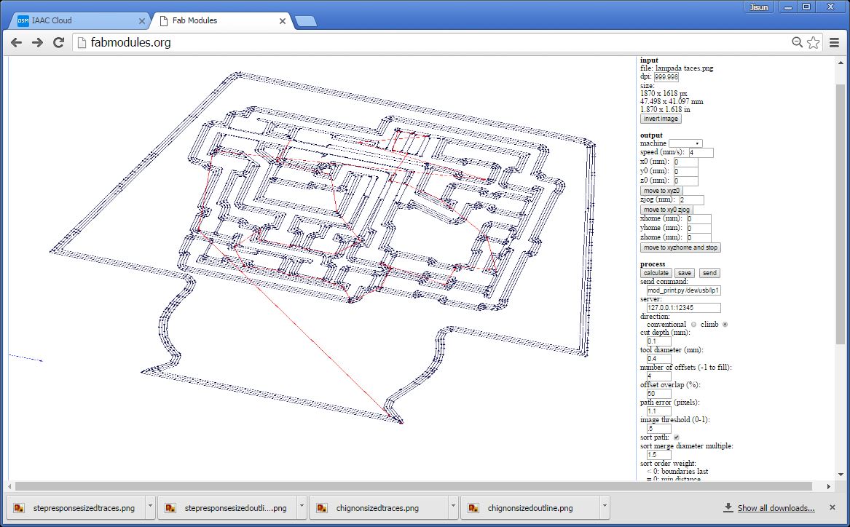Click the stepresponsesizedoutli....png file icon
This screenshot has width=850, height=527.
pyautogui.click(x=170, y=508)
